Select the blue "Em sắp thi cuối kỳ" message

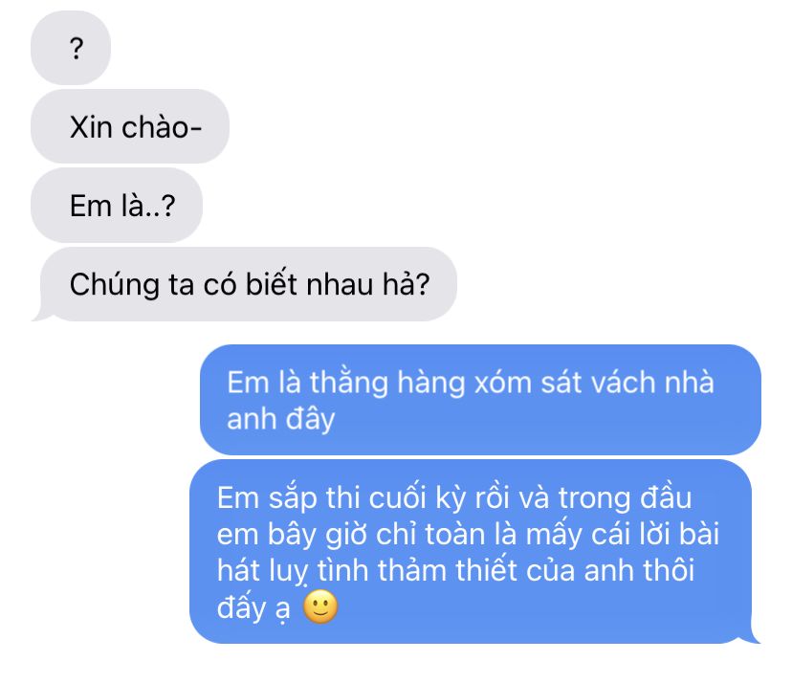click(471, 551)
